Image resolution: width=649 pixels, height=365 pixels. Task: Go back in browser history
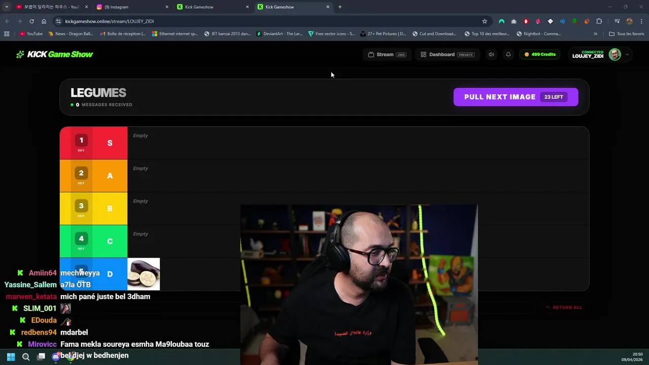coord(7,21)
